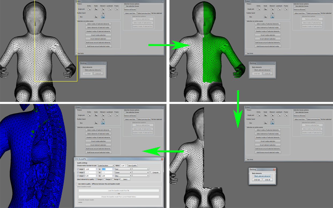Image resolution: width=333 pixels, height=208 pixels.
Task: Select Landmark single pick in the half-blanked model screenshot
Action: tap(279, 115)
